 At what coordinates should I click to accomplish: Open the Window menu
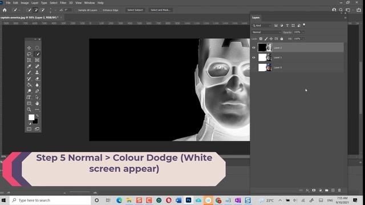[x=90, y=3]
